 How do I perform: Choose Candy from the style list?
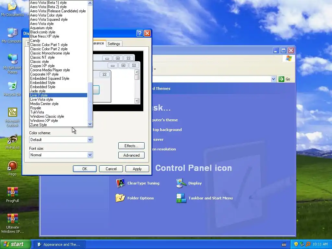(58, 41)
